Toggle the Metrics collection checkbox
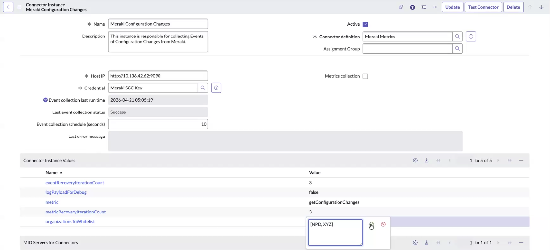550x250 pixels. pyautogui.click(x=365, y=76)
